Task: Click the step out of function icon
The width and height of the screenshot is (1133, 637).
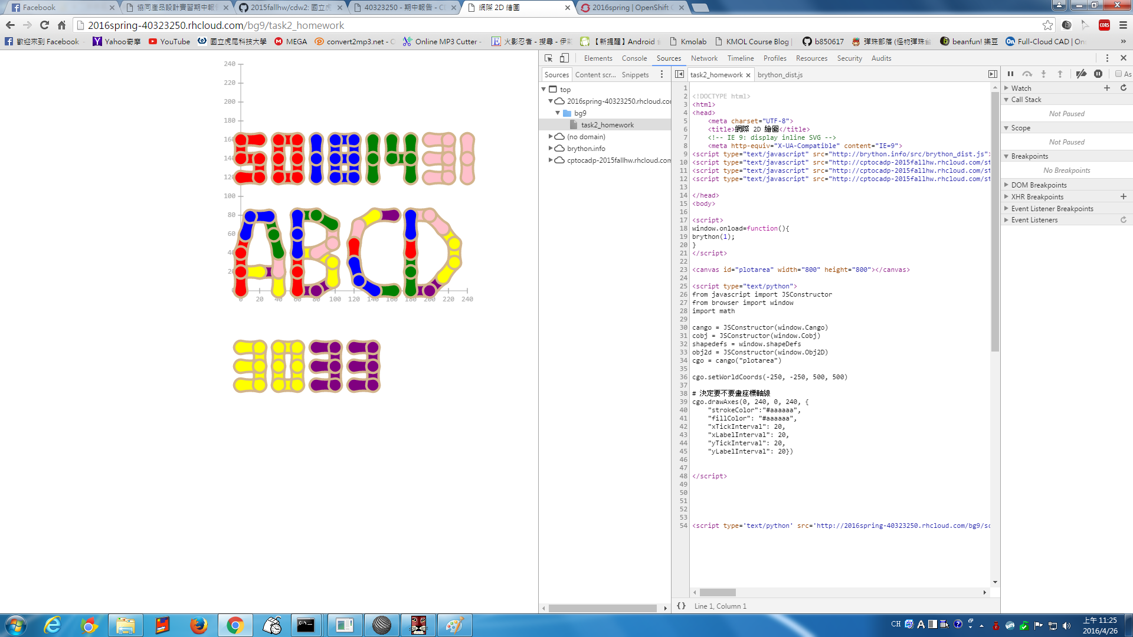Action: pyautogui.click(x=1060, y=74)
